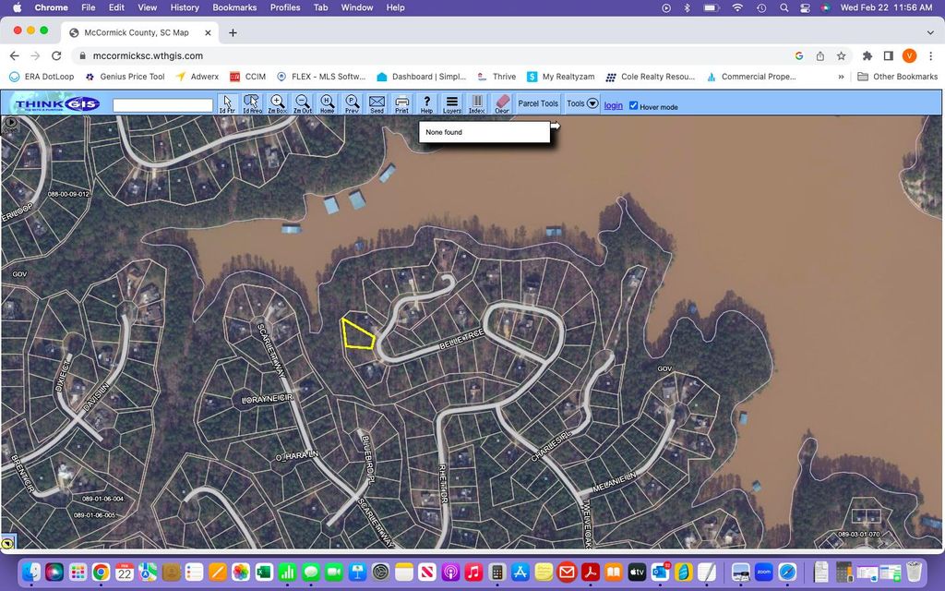Activate the Zoom Box tool
Image resolution: width=945 pixels, height=591 pixels.
tap(277, 103)
